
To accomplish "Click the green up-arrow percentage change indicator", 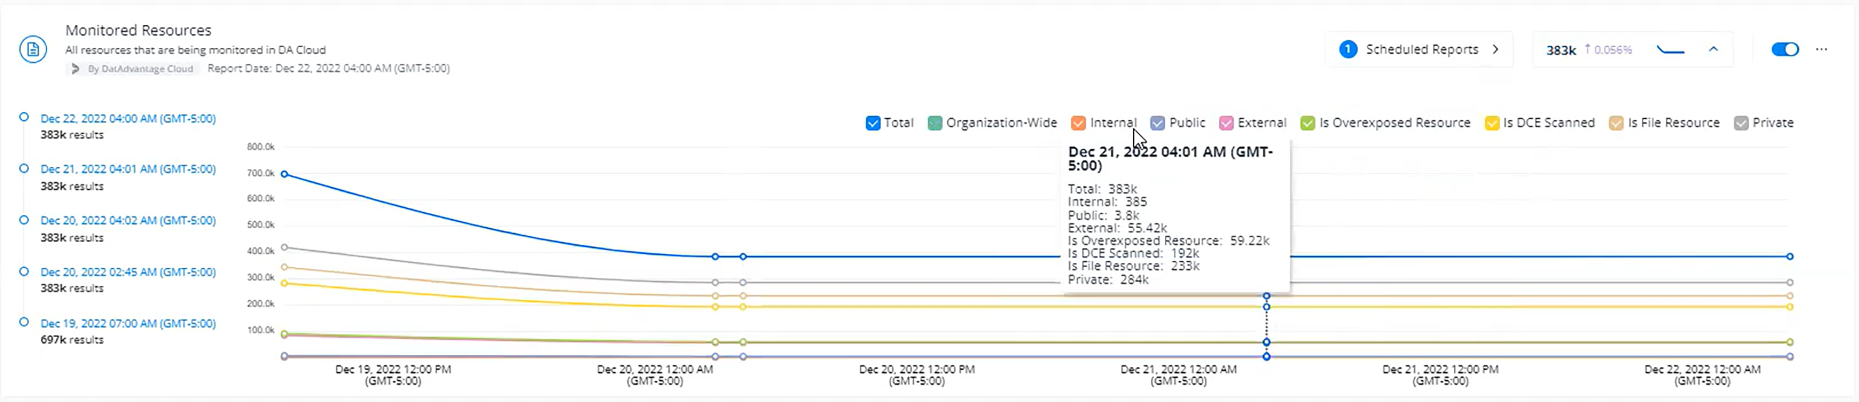I will point(1607,49).
